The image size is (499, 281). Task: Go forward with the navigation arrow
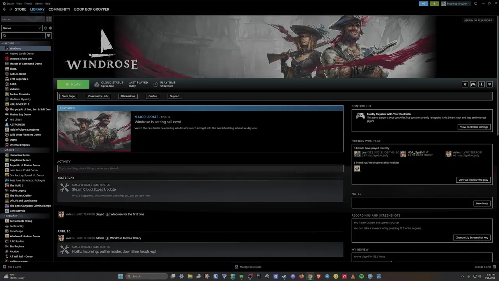[11, 9]
